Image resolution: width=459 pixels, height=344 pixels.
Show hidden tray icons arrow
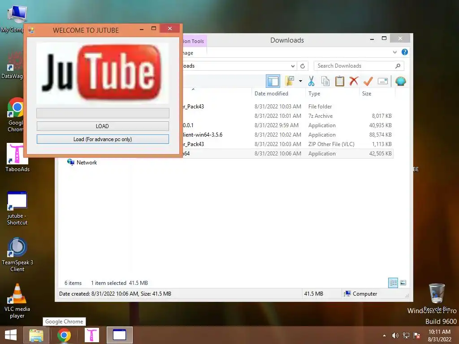pyautogui.click(x=384, y=335)
